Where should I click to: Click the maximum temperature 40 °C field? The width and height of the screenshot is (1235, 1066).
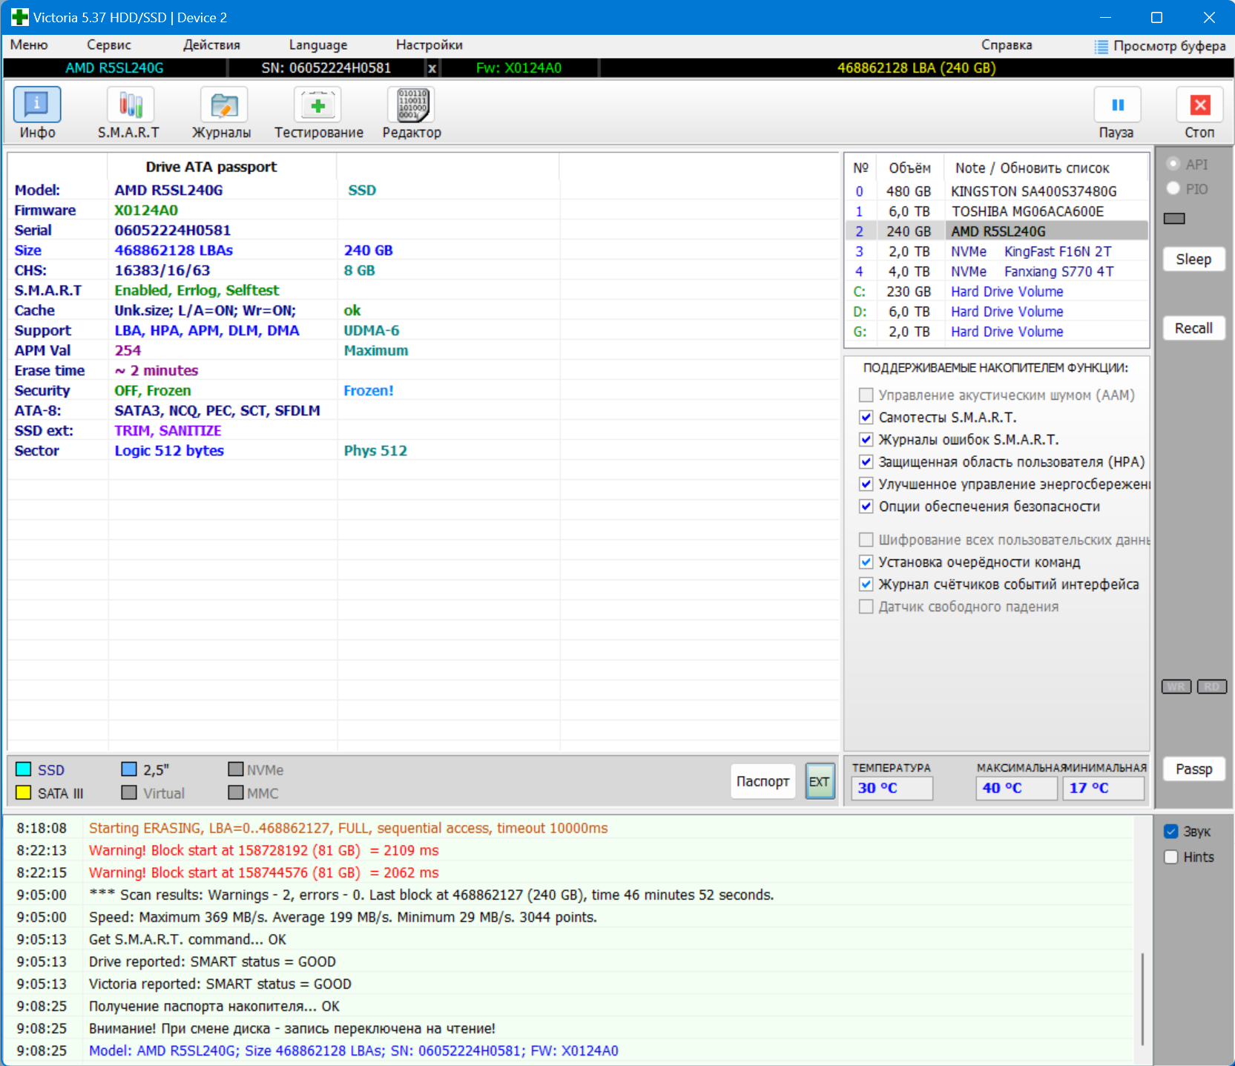(x=1017, y=788)
